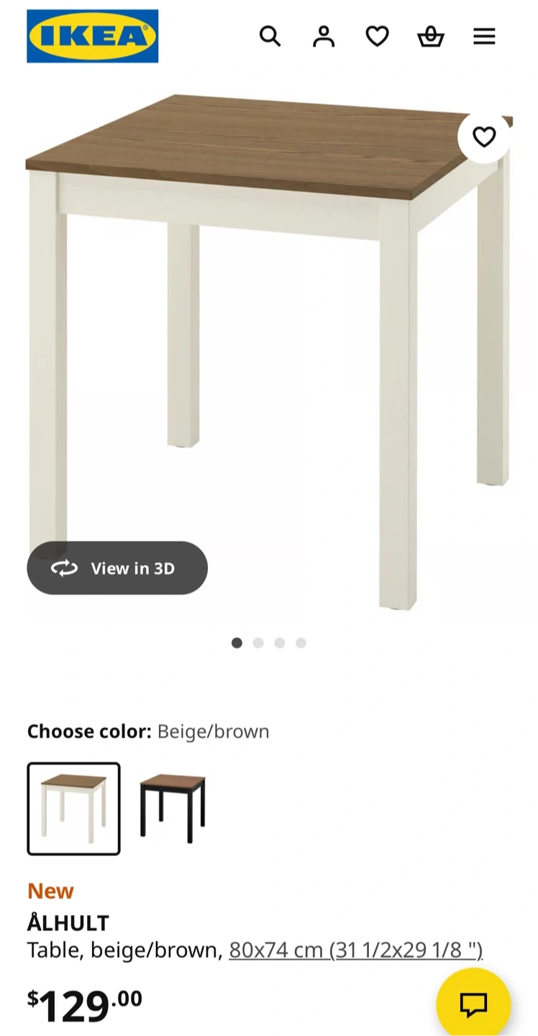Open the yellow chat bubble
538x1036 pixels.
click(x=473, y=1004)
